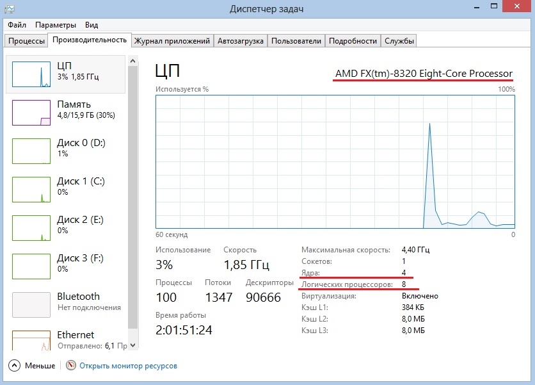Select the Ethernet graph thumbnail
Viewport: 535px width, 385px height.
point(31,341)
